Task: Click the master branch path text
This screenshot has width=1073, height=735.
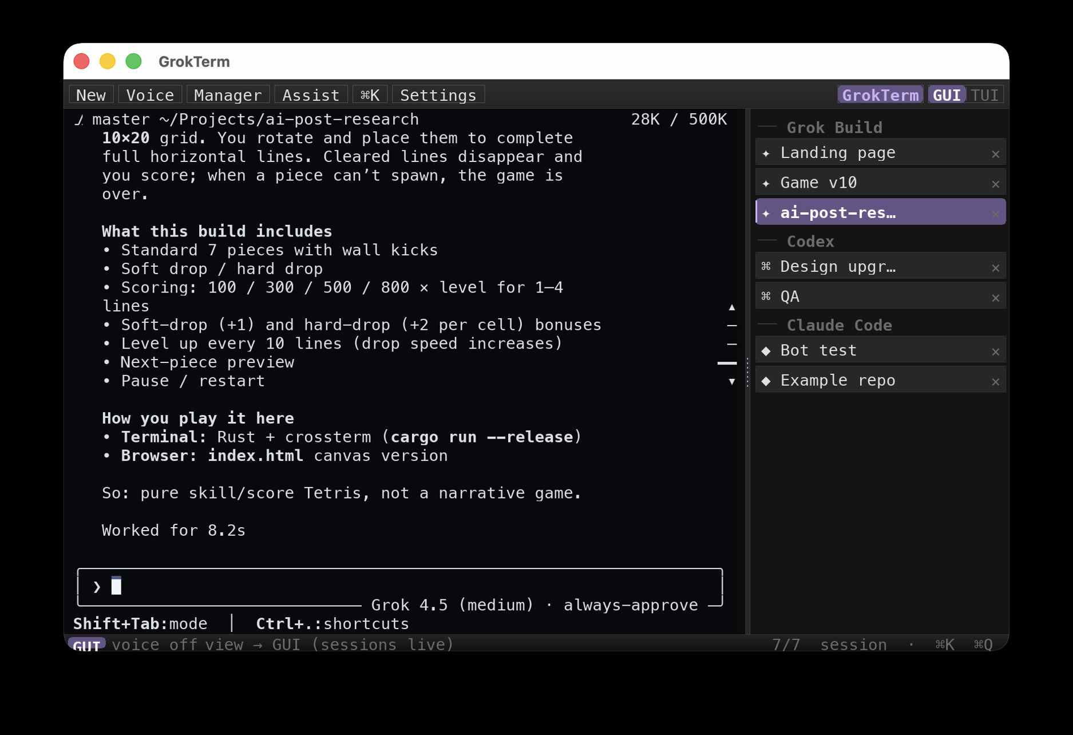Action: pyautogui.click(x=255, y=119)
